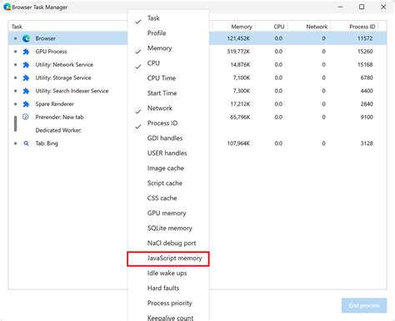Click puzzle icon next to Utility: Storage Service
The width and height of the screenshot is (395, 321).
[26, 78]
